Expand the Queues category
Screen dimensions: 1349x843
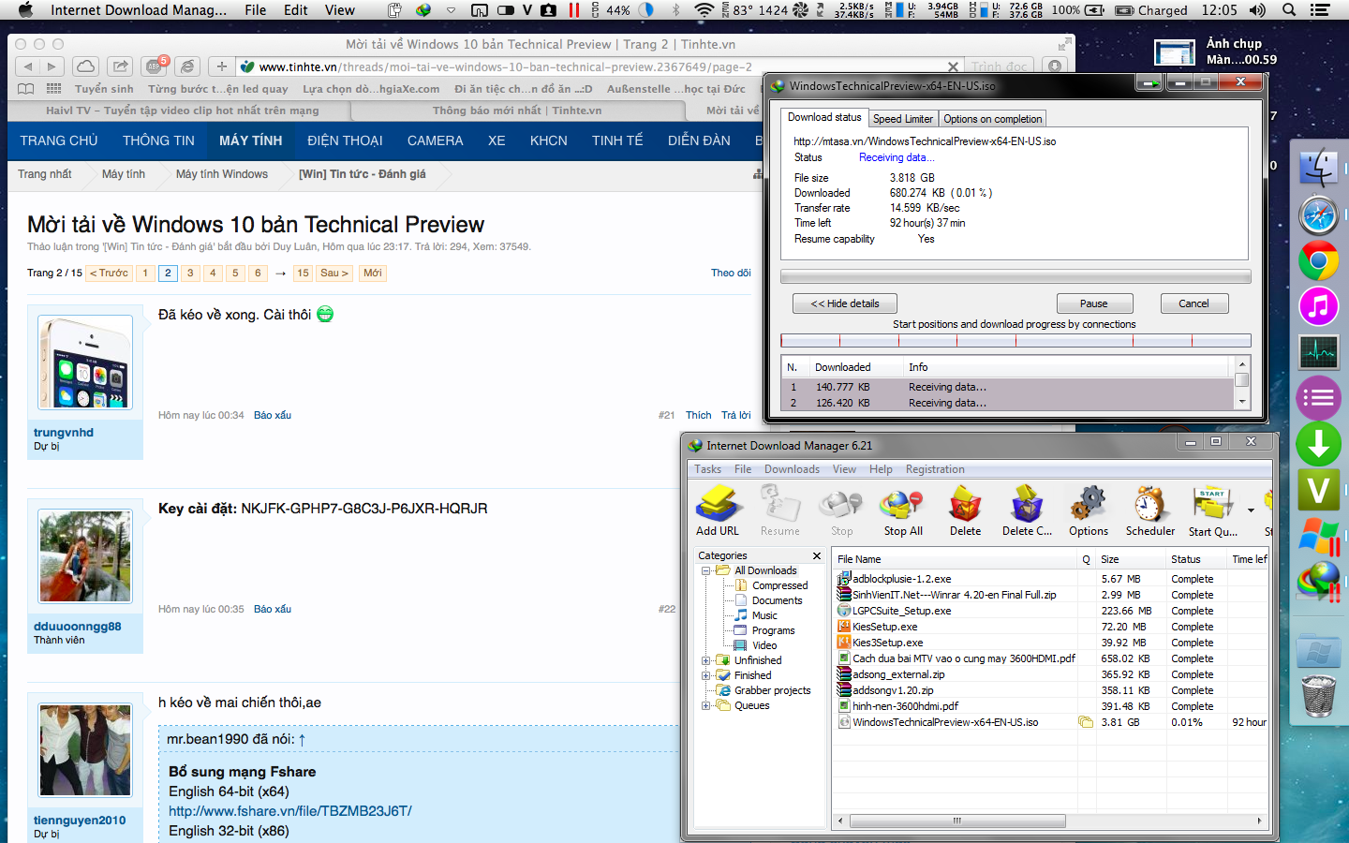(x=705, y=705)
